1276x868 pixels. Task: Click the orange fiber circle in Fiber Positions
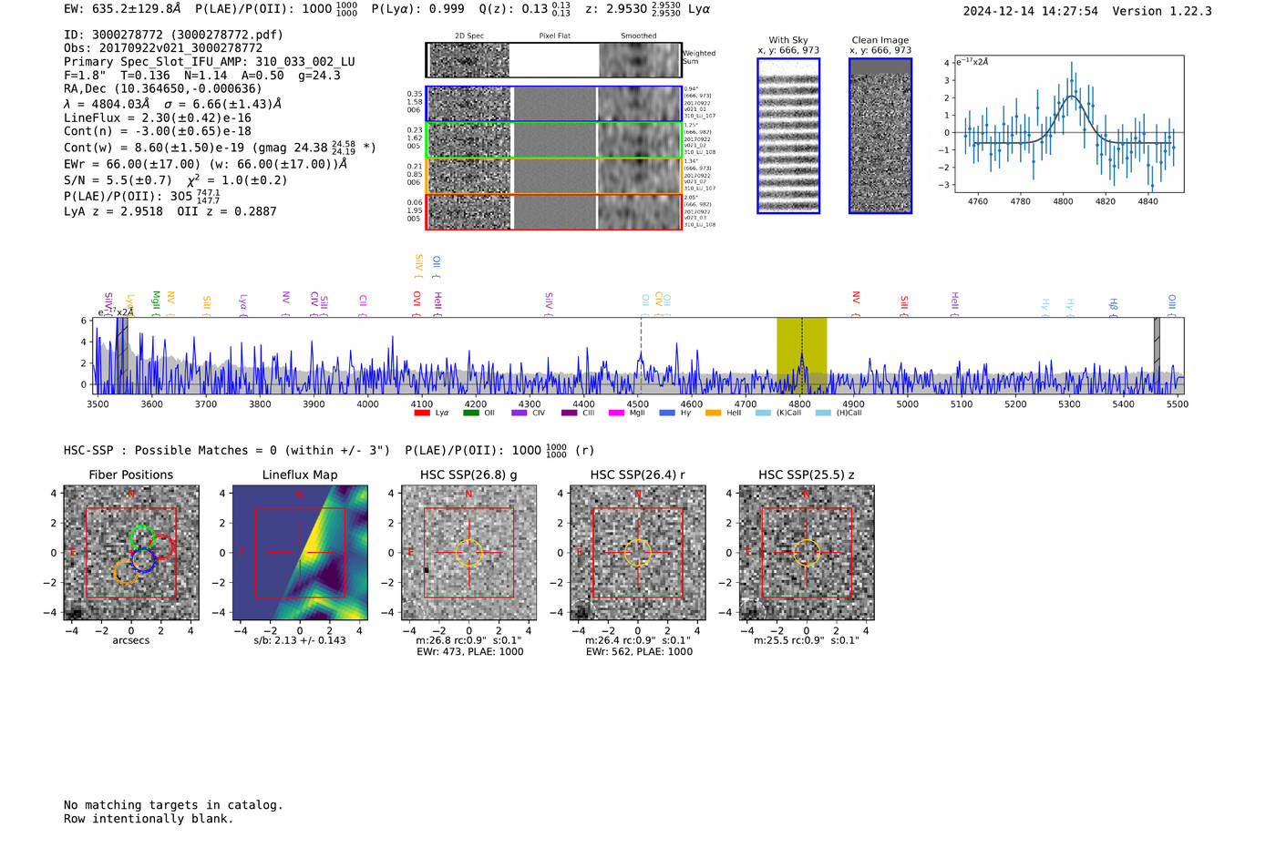[x=126, y=572]
